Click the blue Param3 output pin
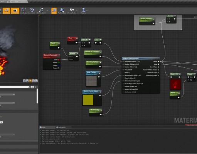197x154 pixels. pos(59,65)
